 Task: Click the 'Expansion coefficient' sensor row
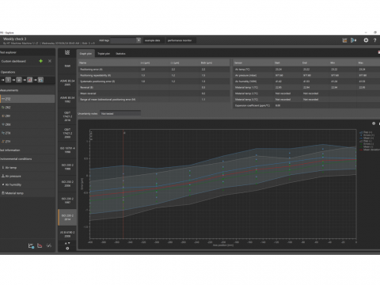(306, 105)
